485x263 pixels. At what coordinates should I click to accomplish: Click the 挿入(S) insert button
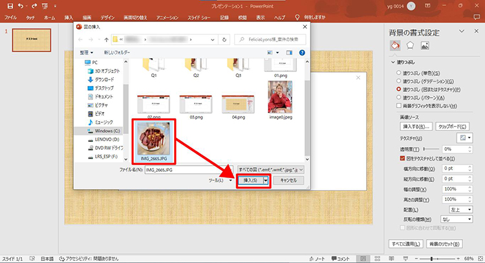[249, 181]
